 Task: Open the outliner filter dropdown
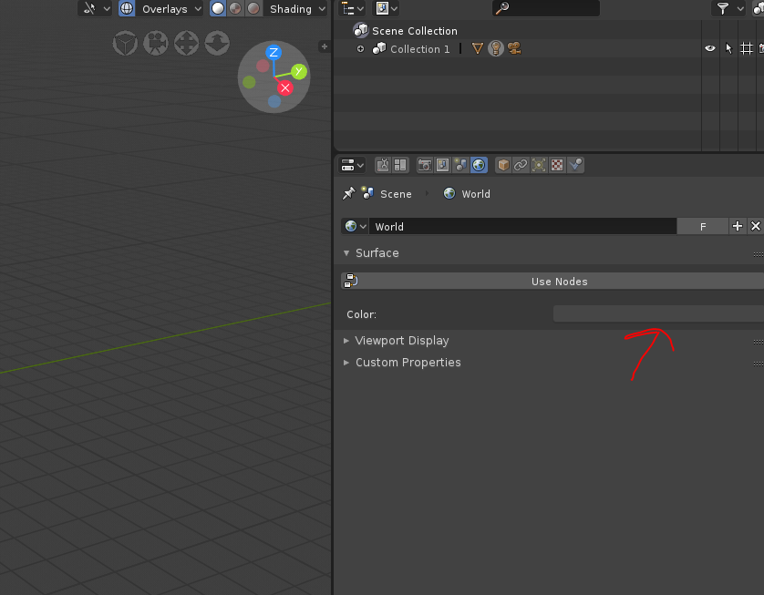pos(728,8)
